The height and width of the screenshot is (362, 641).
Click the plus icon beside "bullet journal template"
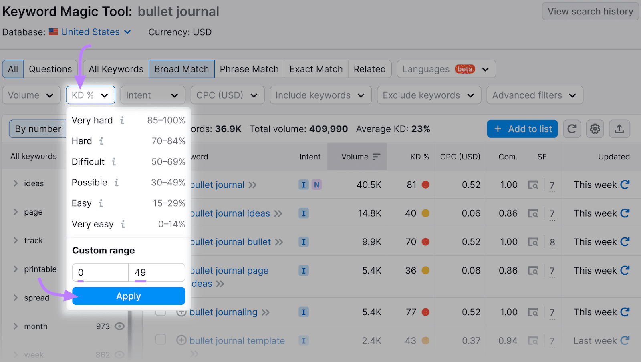coord(181,340)
